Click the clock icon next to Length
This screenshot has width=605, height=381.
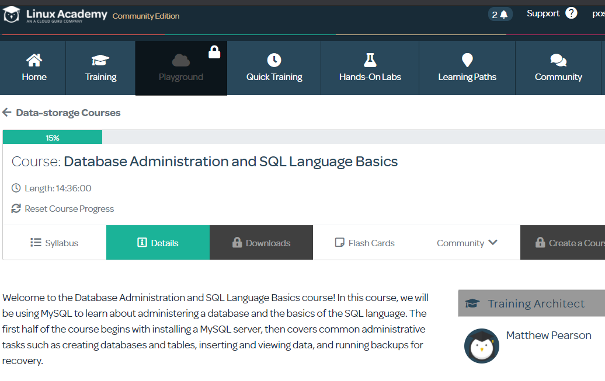[16, 188]
